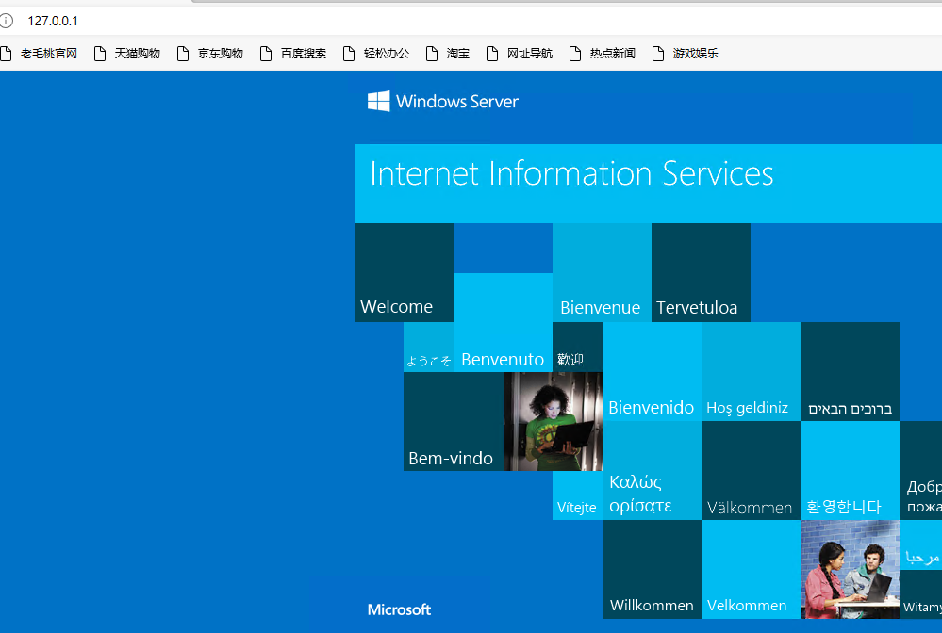The image size is (942, 633).
Task: Click the Arabic مرحبا tile
Action: coord(921,544)
